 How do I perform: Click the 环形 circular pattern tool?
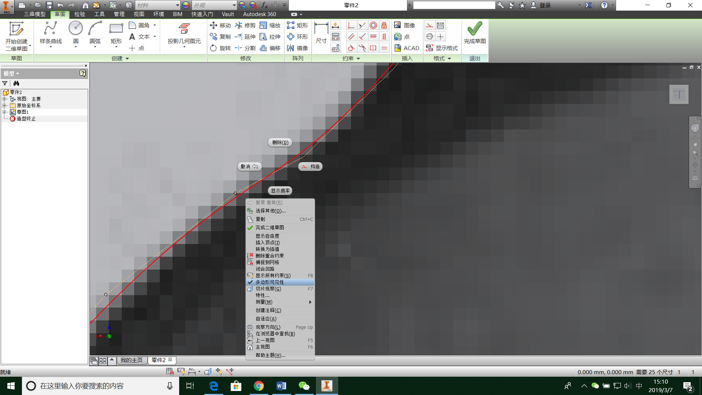[x=298, y=37]
